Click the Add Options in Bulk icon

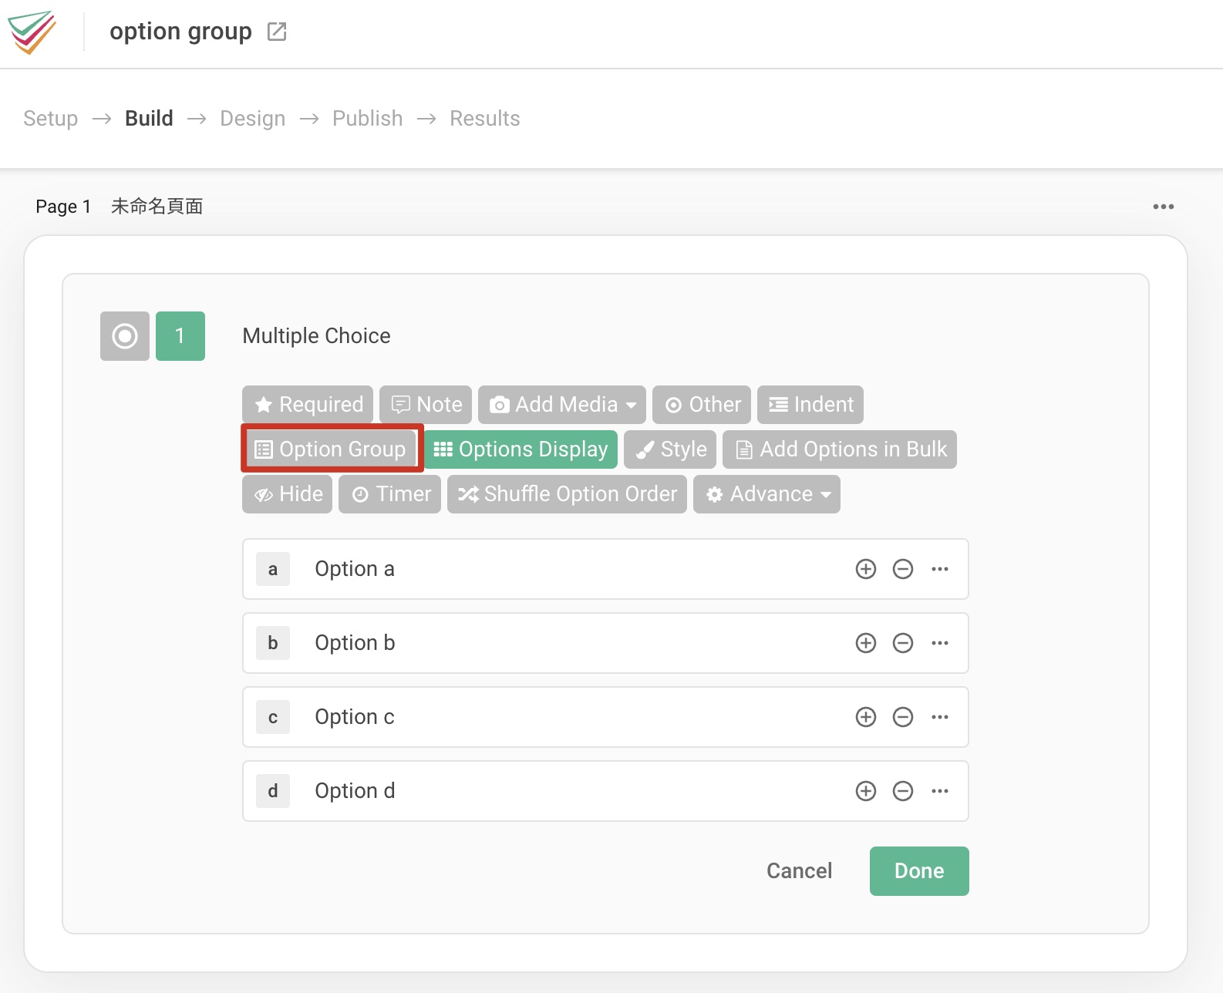tap(743, 449)
